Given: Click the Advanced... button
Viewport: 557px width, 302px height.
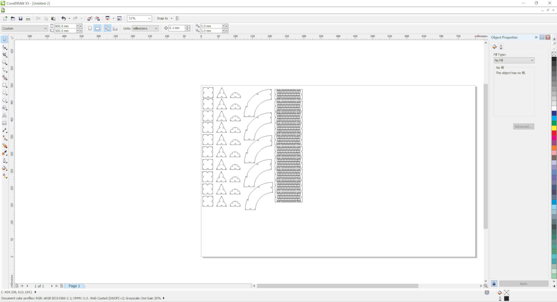Looking at the screenshot, I should [524, 127].
